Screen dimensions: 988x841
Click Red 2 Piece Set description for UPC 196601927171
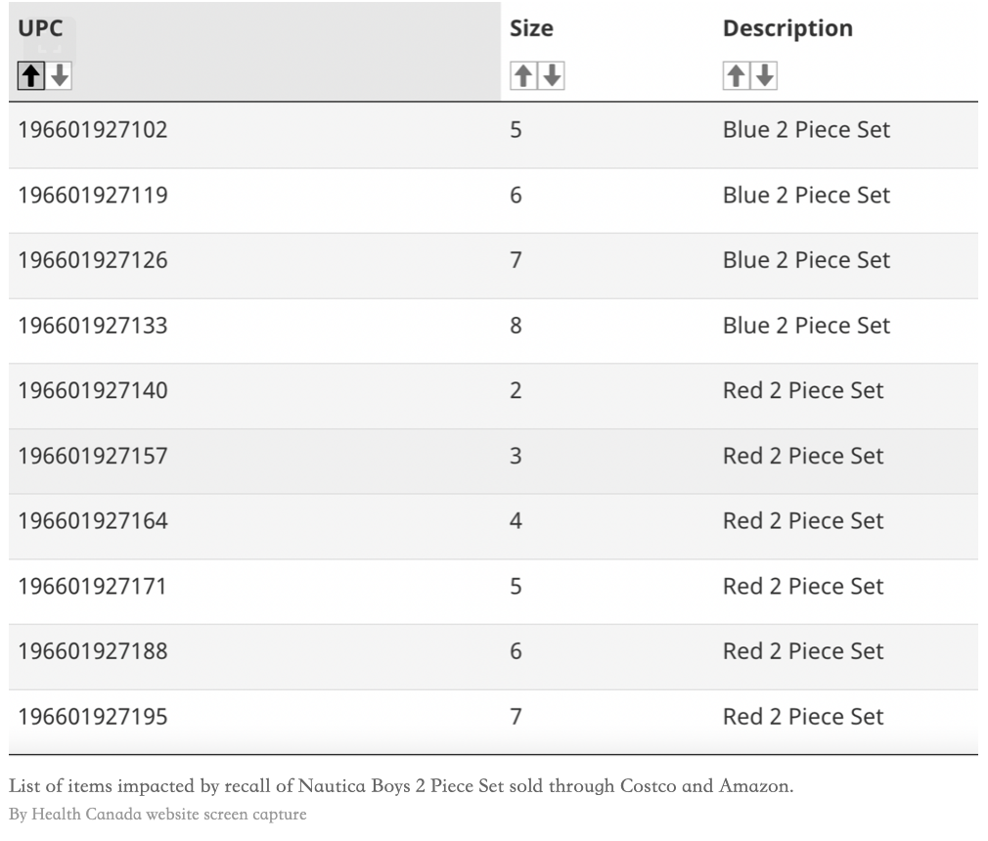[803, 587]
